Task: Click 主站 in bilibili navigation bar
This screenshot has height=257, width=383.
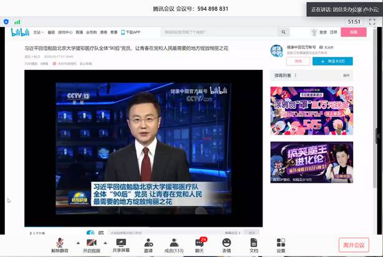Action: pos(39,32)
